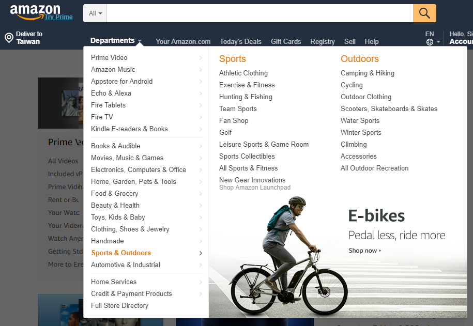Viewport: 473px width, 326px height.
Task: Expand the Prime Video arrow
Action: [x=201, y=57]
